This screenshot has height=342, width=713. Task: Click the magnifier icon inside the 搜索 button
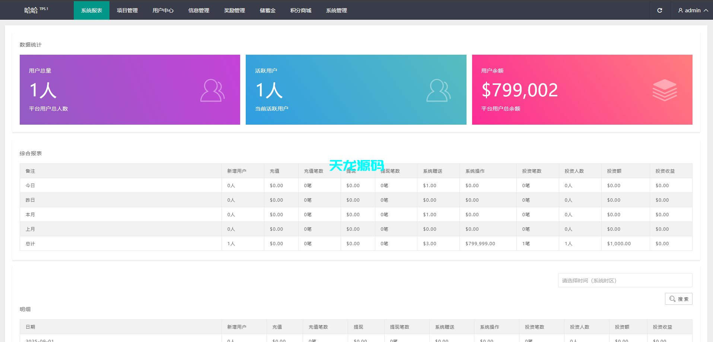click(672, 299)
